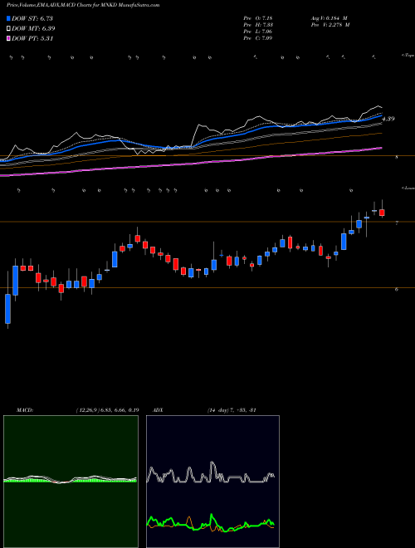The height and width of the screenshot is (548, 415).
Task: Click the 'Pre L: 7.06' value
Action: [258, 32]
